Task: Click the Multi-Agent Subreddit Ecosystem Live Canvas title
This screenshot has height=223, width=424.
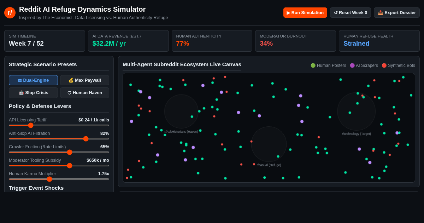Action: [x=182, y=64]
